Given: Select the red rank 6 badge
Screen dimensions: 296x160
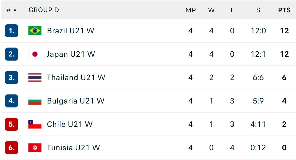Looking at the screenshot, I should pyautogui.click(x=12, y=148).
